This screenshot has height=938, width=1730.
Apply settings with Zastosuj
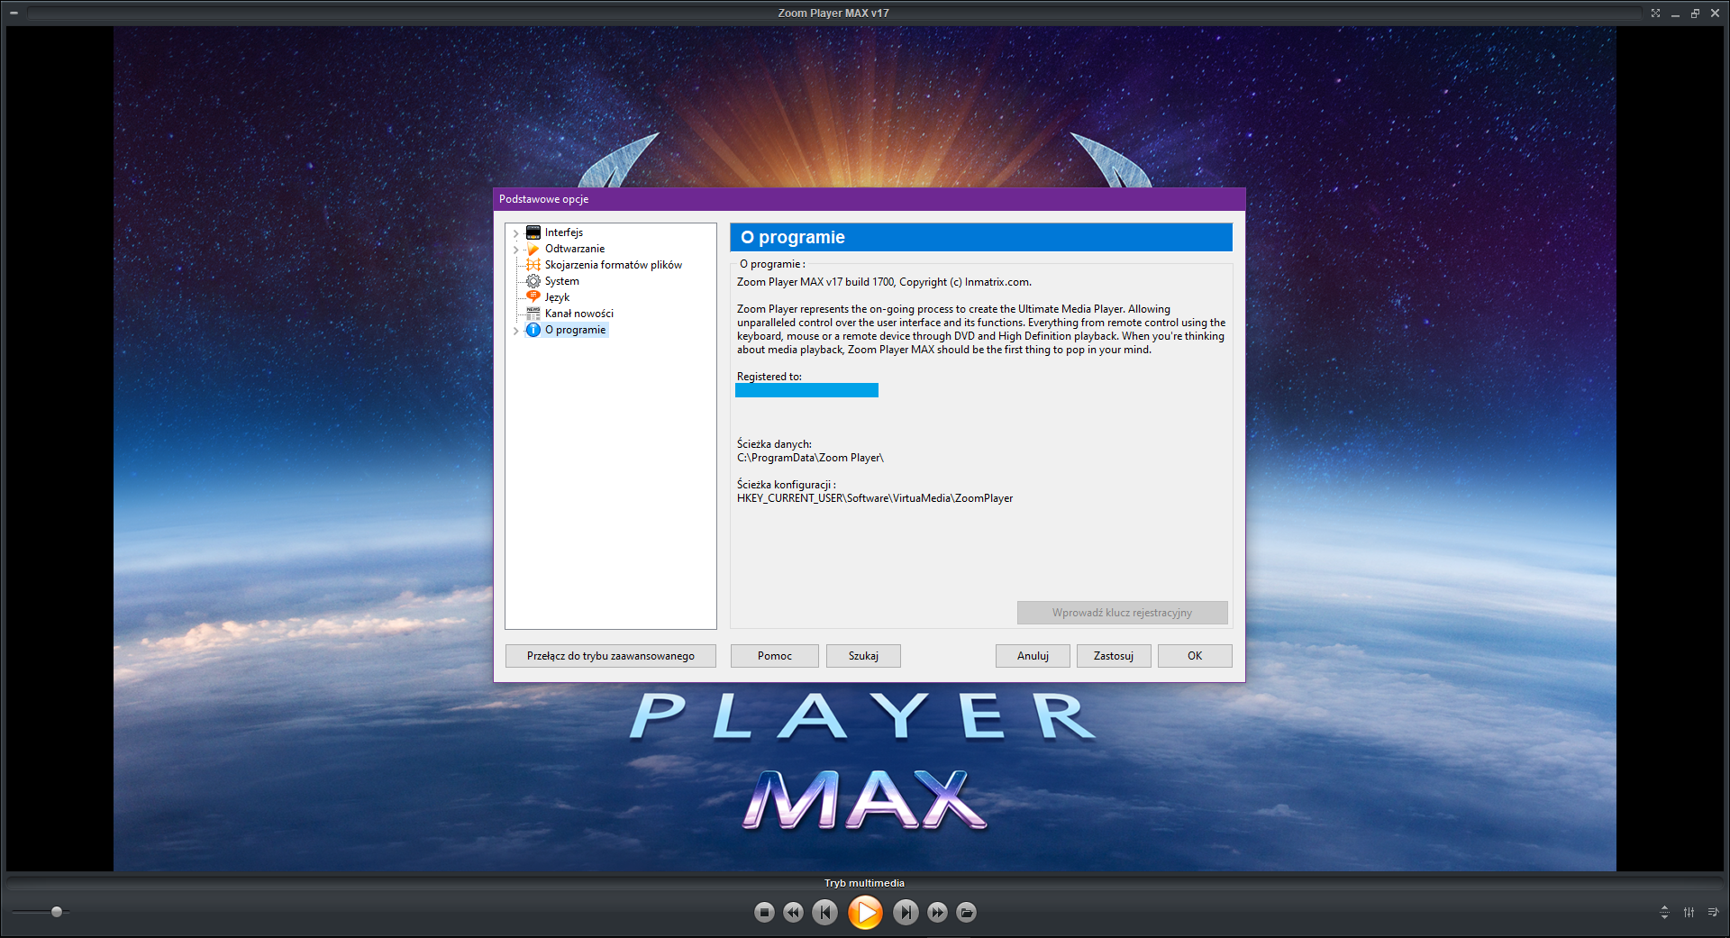[x=1114, y=656]
